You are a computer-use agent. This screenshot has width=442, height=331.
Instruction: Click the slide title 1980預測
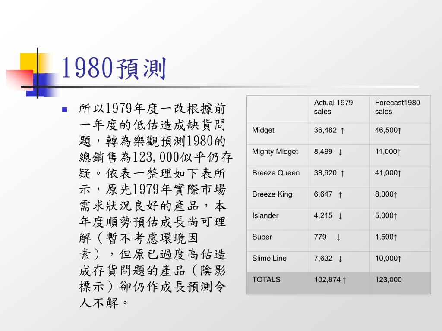[x=114, y=68]
